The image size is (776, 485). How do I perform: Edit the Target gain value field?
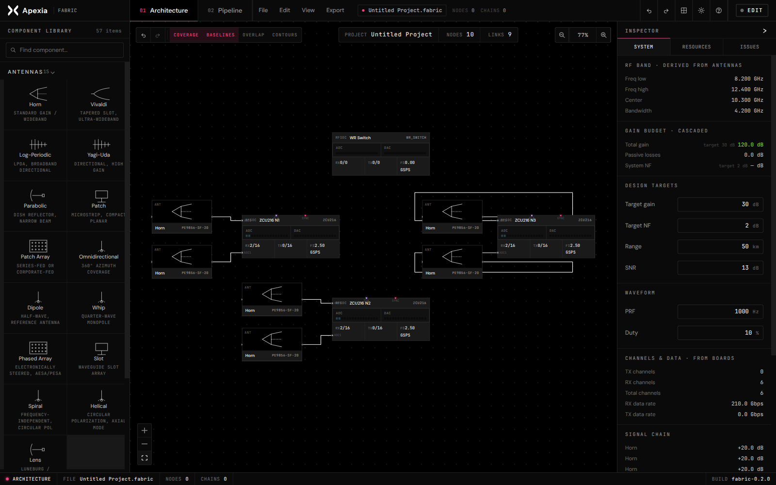coord(720,204)
